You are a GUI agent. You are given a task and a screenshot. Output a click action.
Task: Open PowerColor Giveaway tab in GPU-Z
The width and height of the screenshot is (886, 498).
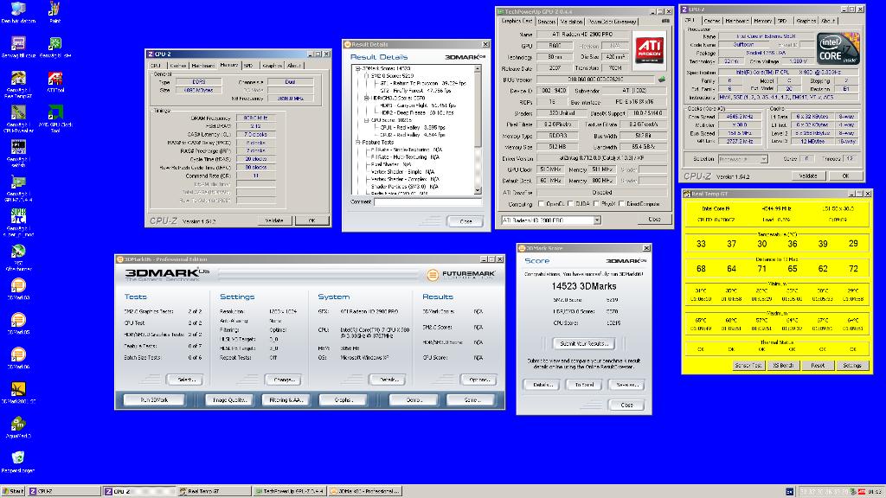(x=612, y=22)
